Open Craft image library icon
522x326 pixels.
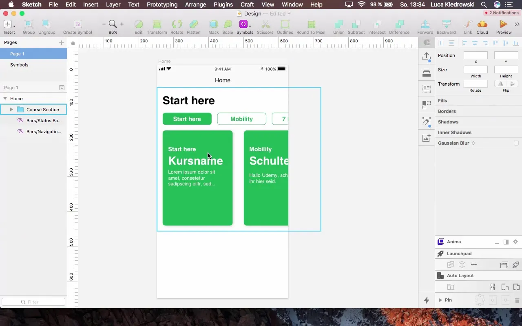[427, 138]
